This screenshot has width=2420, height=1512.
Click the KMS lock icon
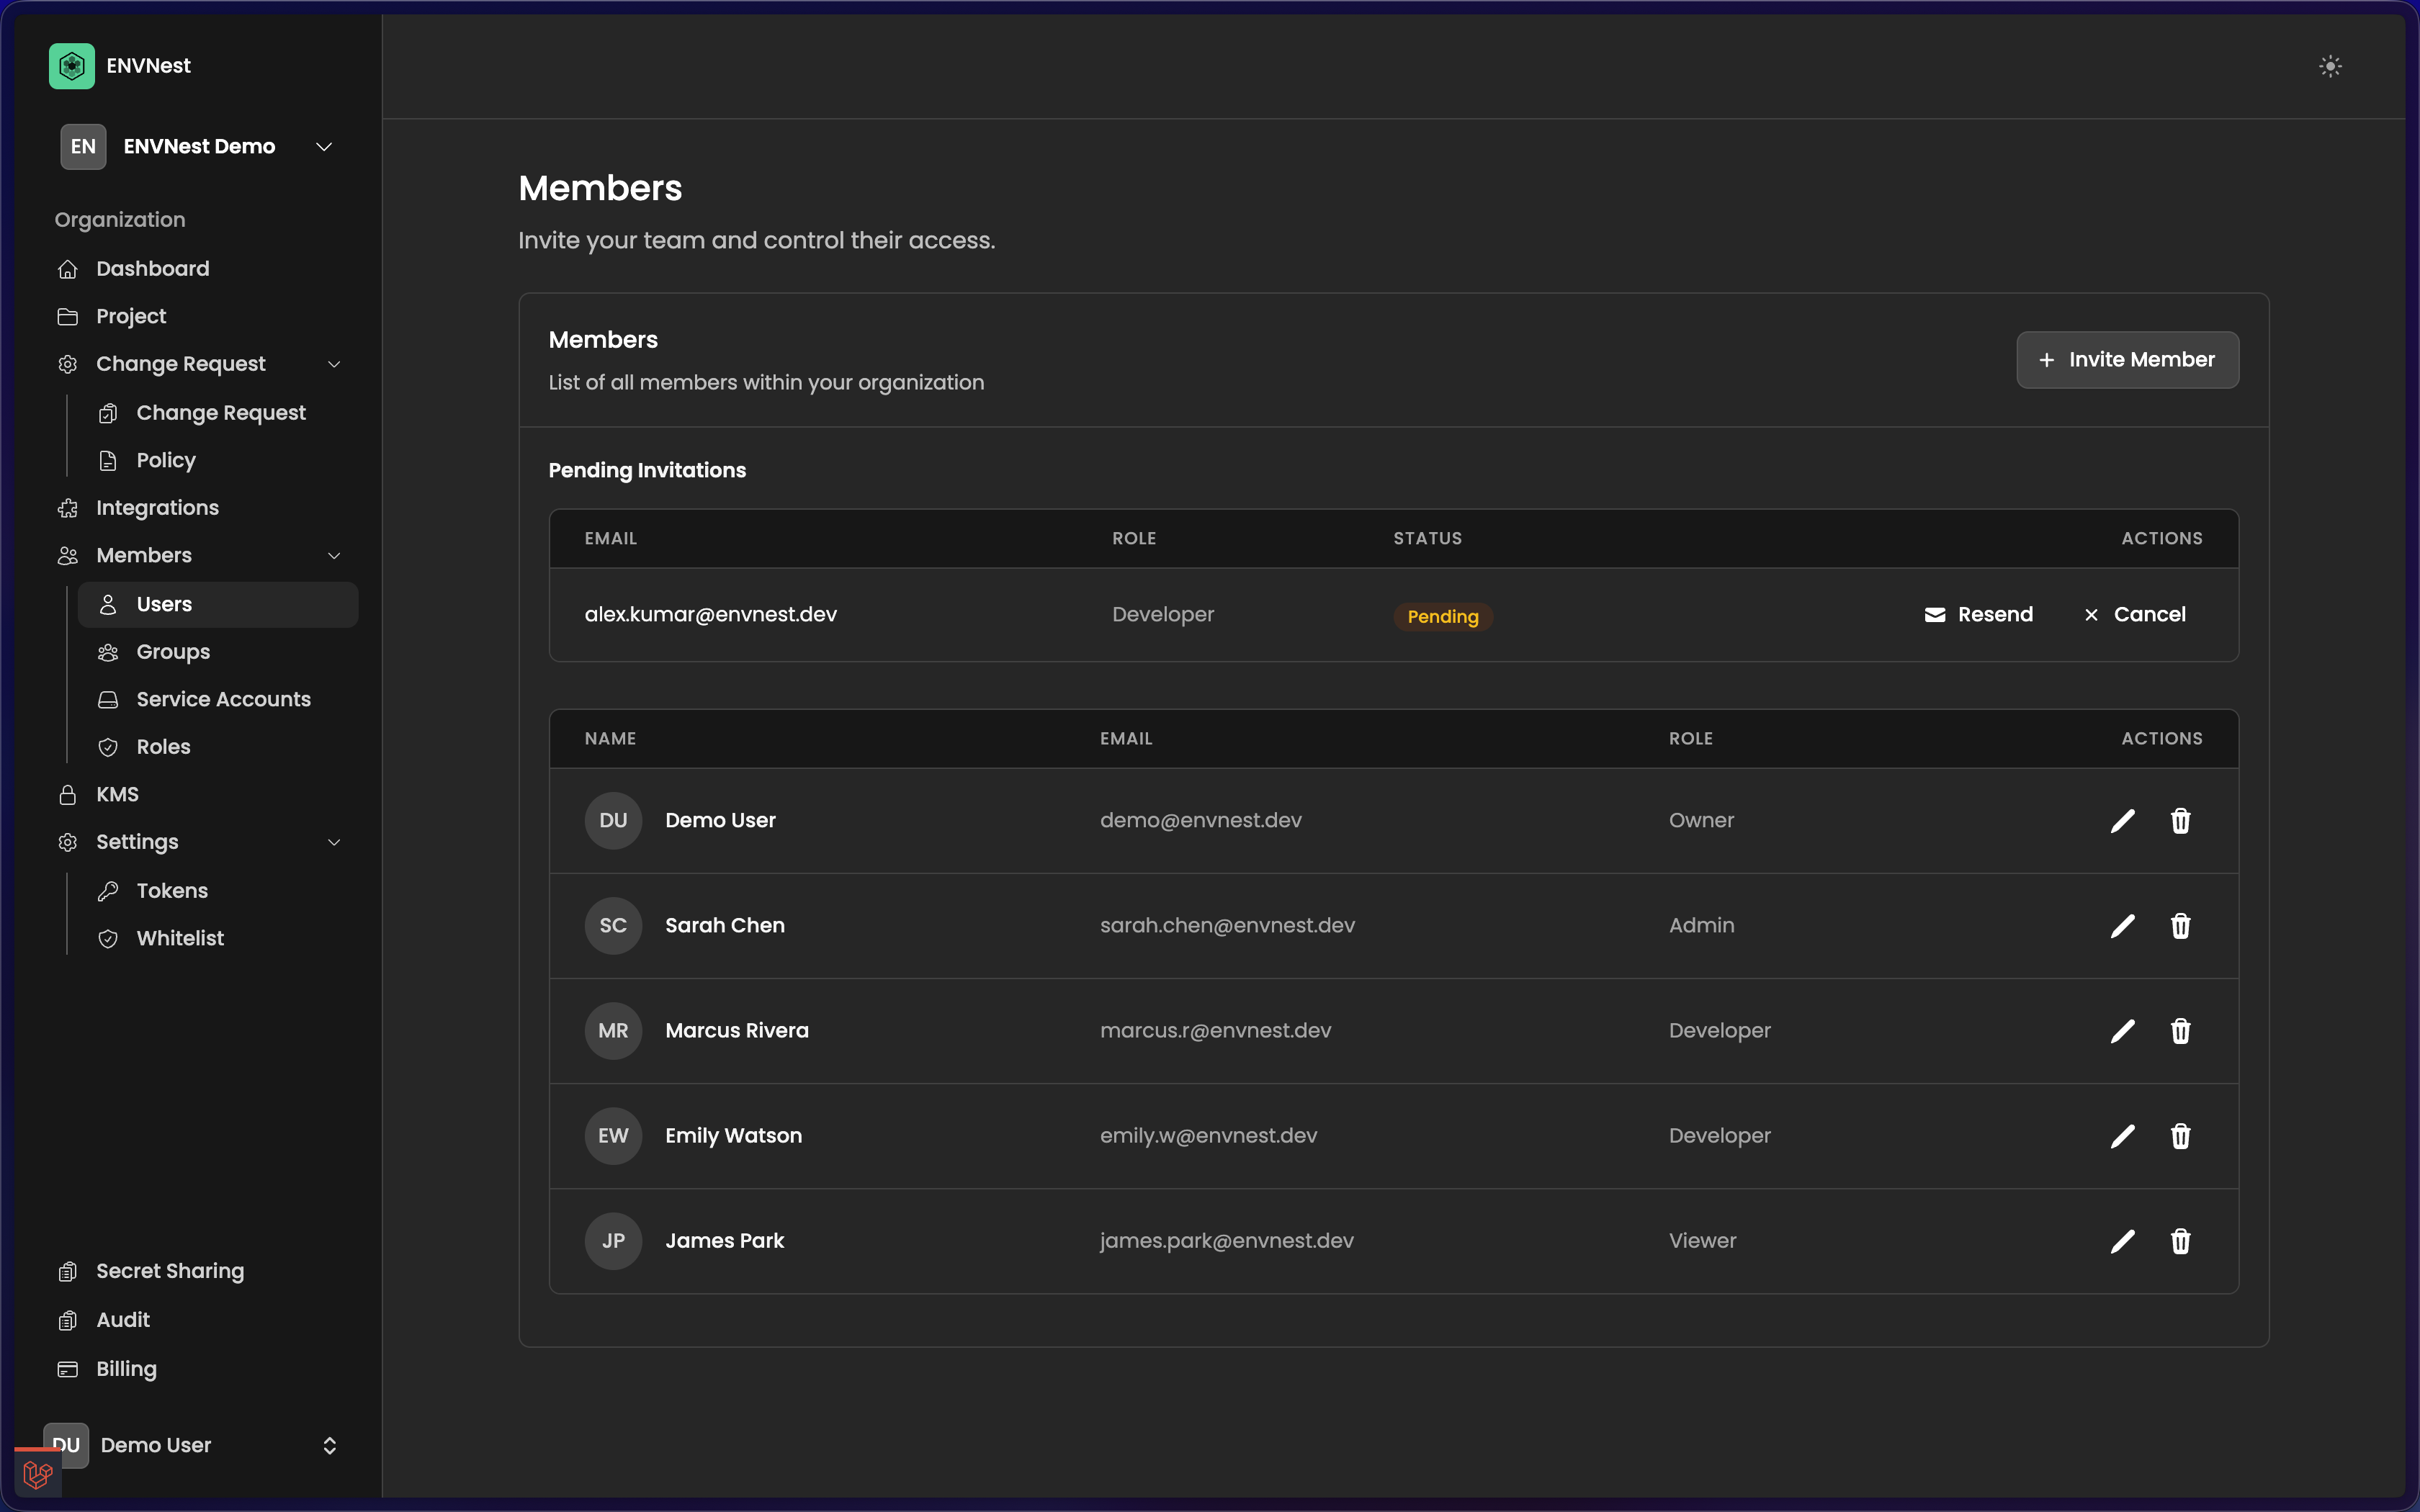(68, 794)
